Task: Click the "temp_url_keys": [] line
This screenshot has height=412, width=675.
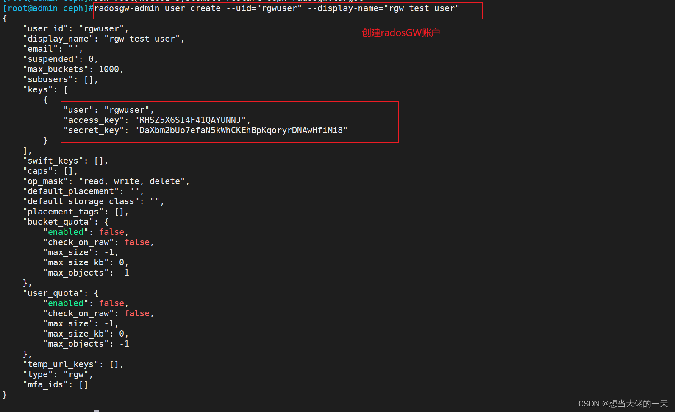Action: (73, 364)
